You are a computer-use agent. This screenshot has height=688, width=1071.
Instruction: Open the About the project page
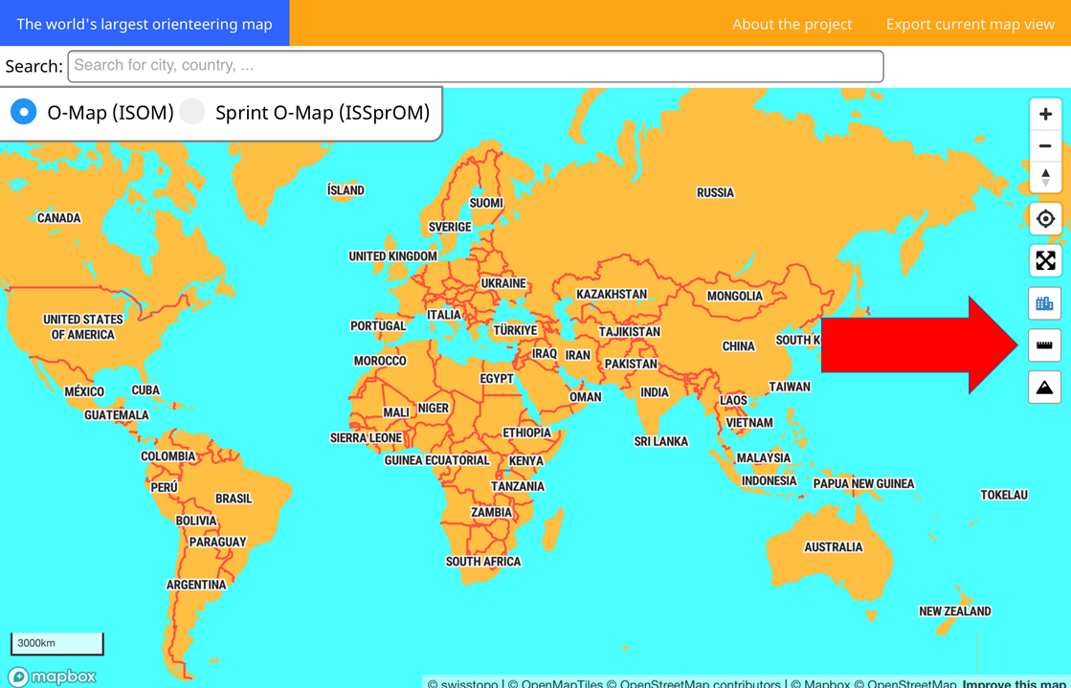click(792, 24)
